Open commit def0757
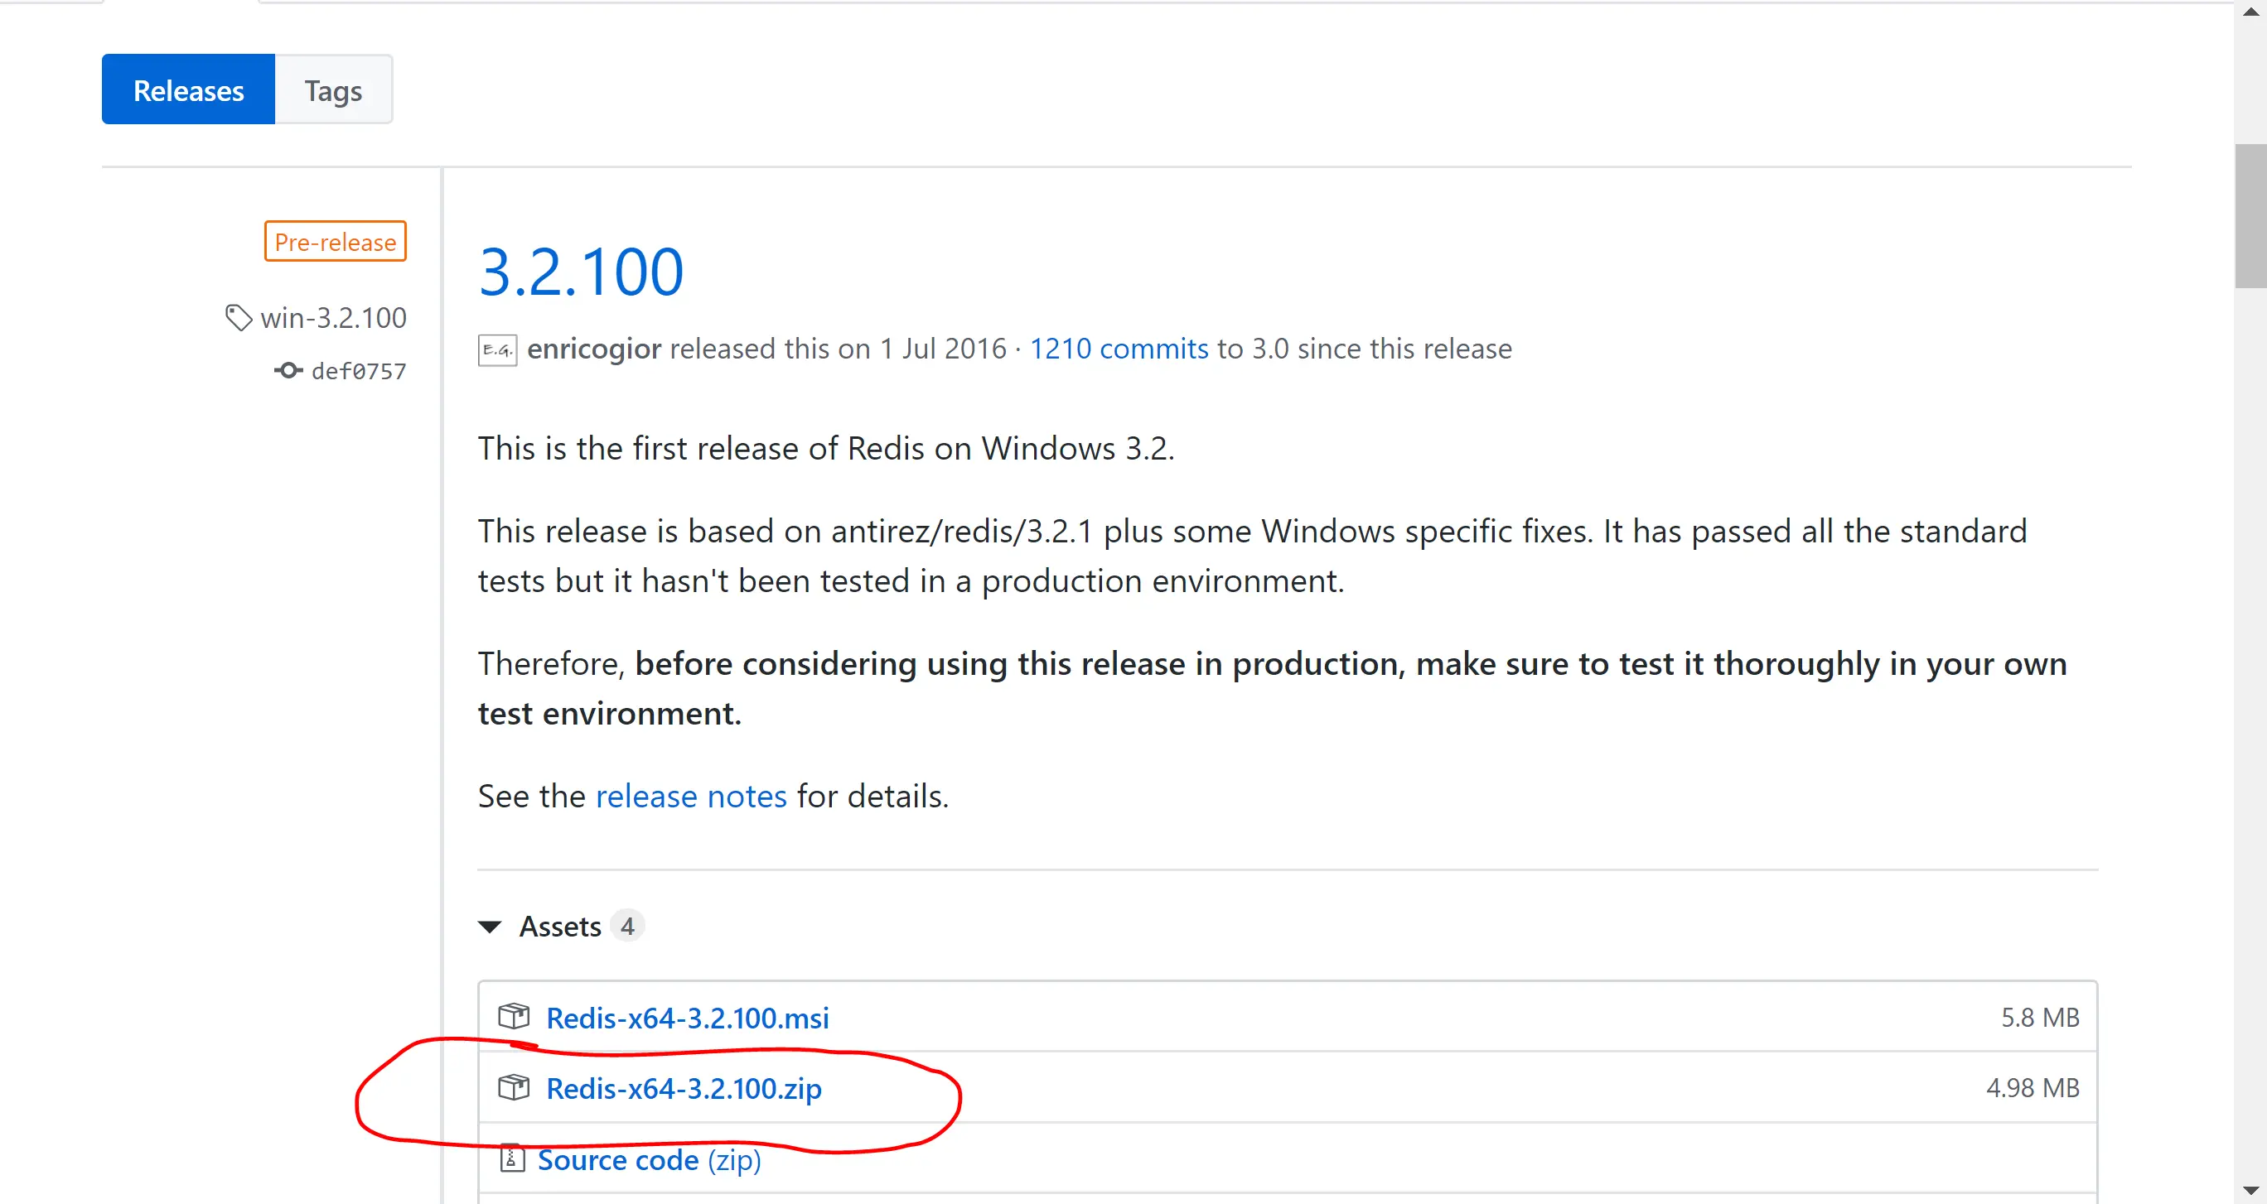The width and height of the screenshot is (2267, 1204). (359, 371)
